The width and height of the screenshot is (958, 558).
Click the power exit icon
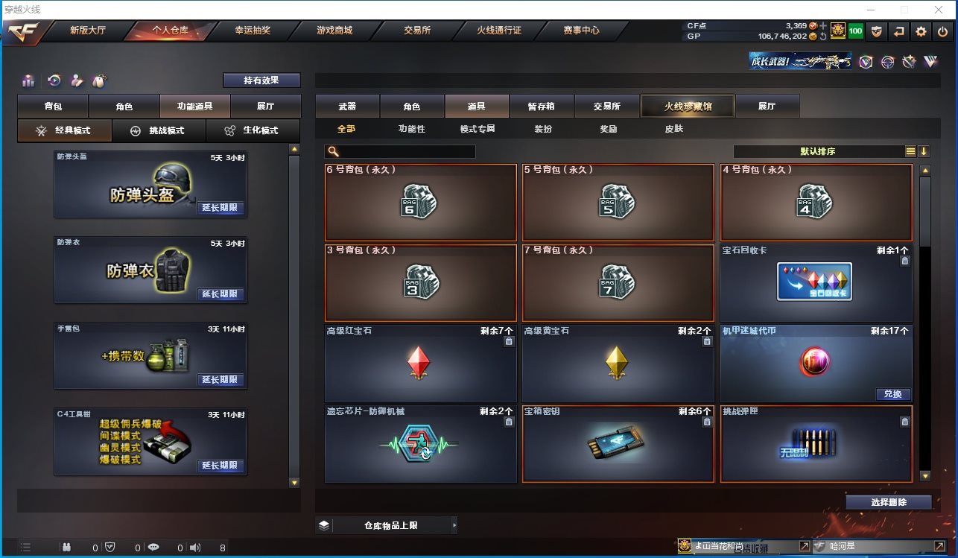coord(942,31)
